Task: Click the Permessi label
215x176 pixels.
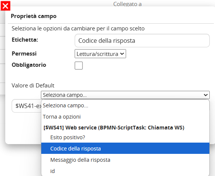Action: tap(24, 54)
